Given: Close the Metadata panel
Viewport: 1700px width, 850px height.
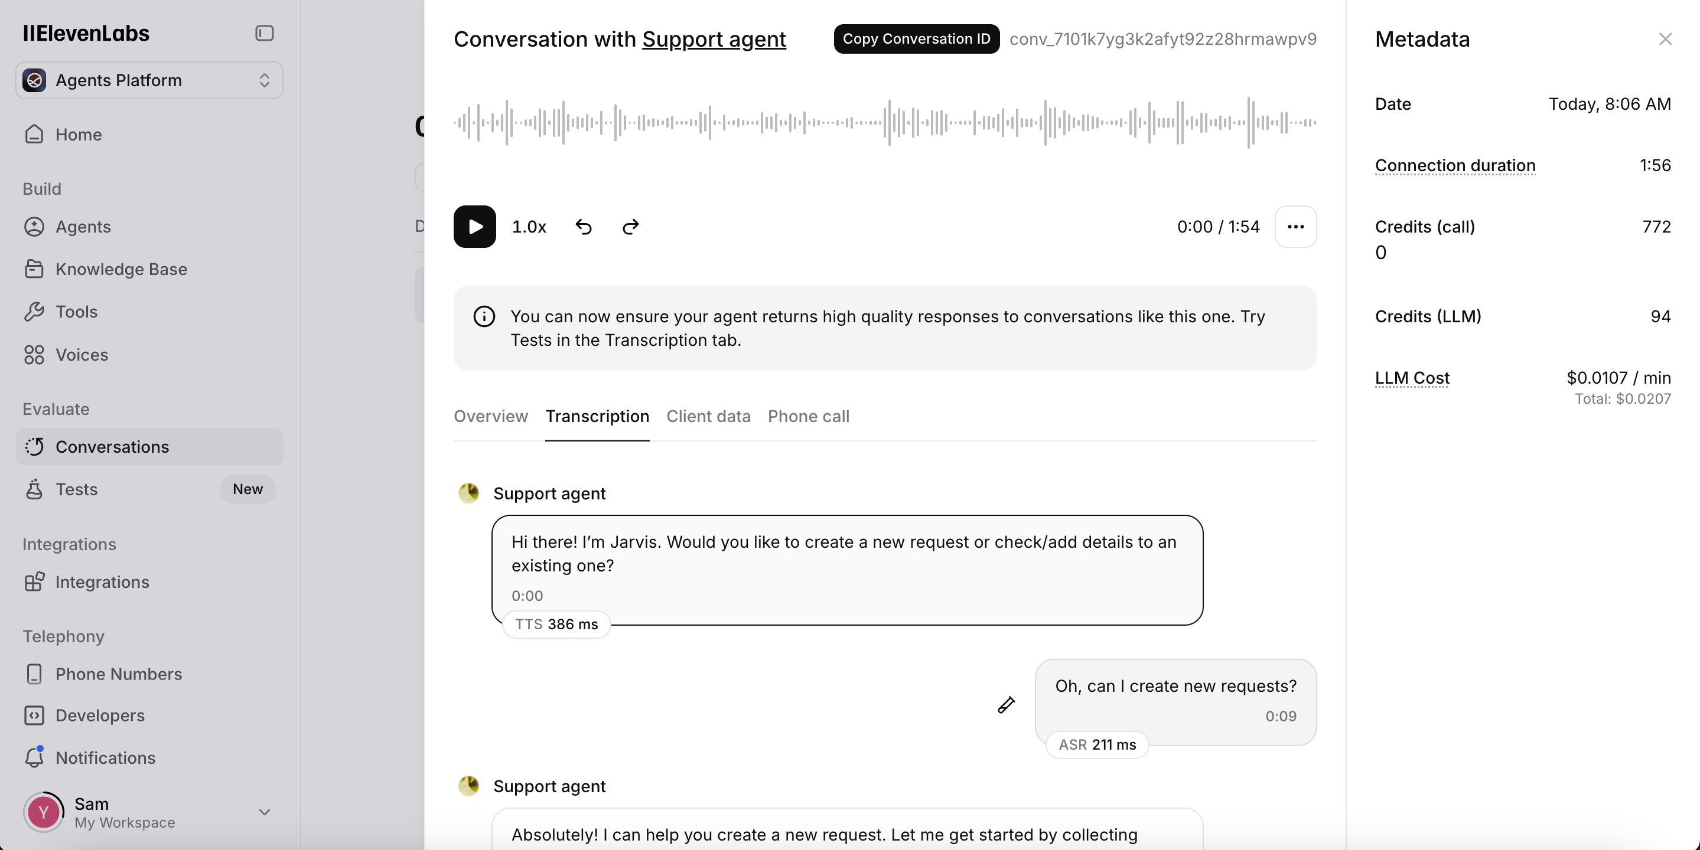Looking at the screenshot, I should pos(1665,40).
